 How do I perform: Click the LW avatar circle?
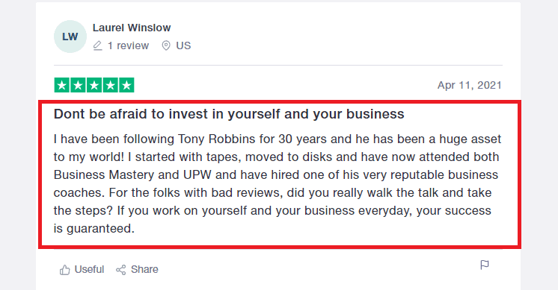tap(70, 37)
